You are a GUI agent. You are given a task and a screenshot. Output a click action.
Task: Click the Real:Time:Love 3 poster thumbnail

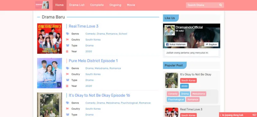49,38
